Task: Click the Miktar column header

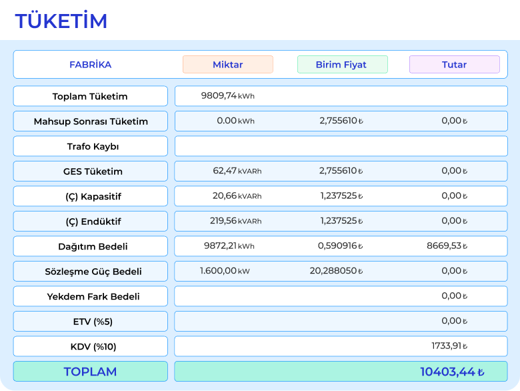Action: click(228, 65)
